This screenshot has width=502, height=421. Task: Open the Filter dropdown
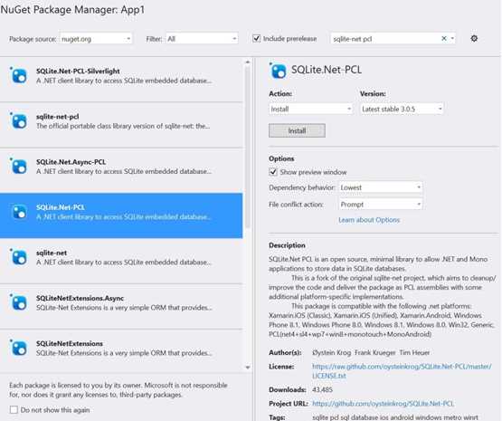point(202,39)
